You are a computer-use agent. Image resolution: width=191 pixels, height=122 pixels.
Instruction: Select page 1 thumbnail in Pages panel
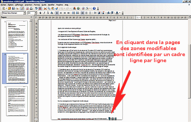tap(17, 35)
